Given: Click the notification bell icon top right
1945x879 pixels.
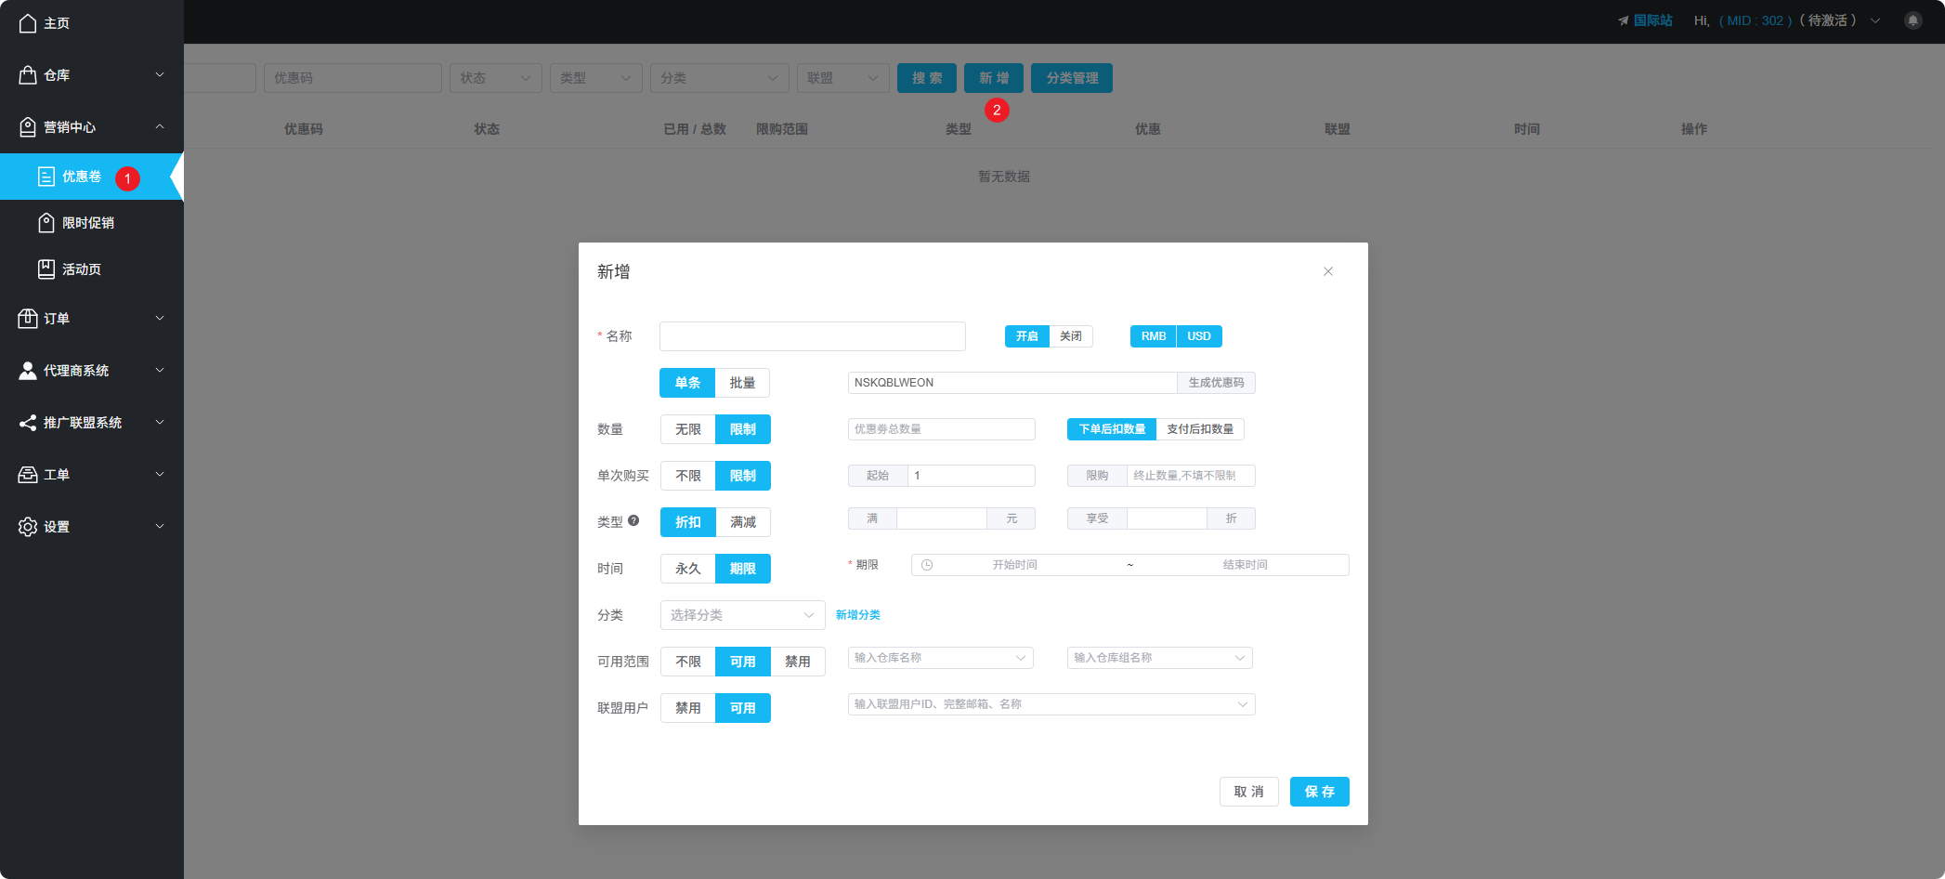Looking at the screenshot, I should click(1913, 20).
